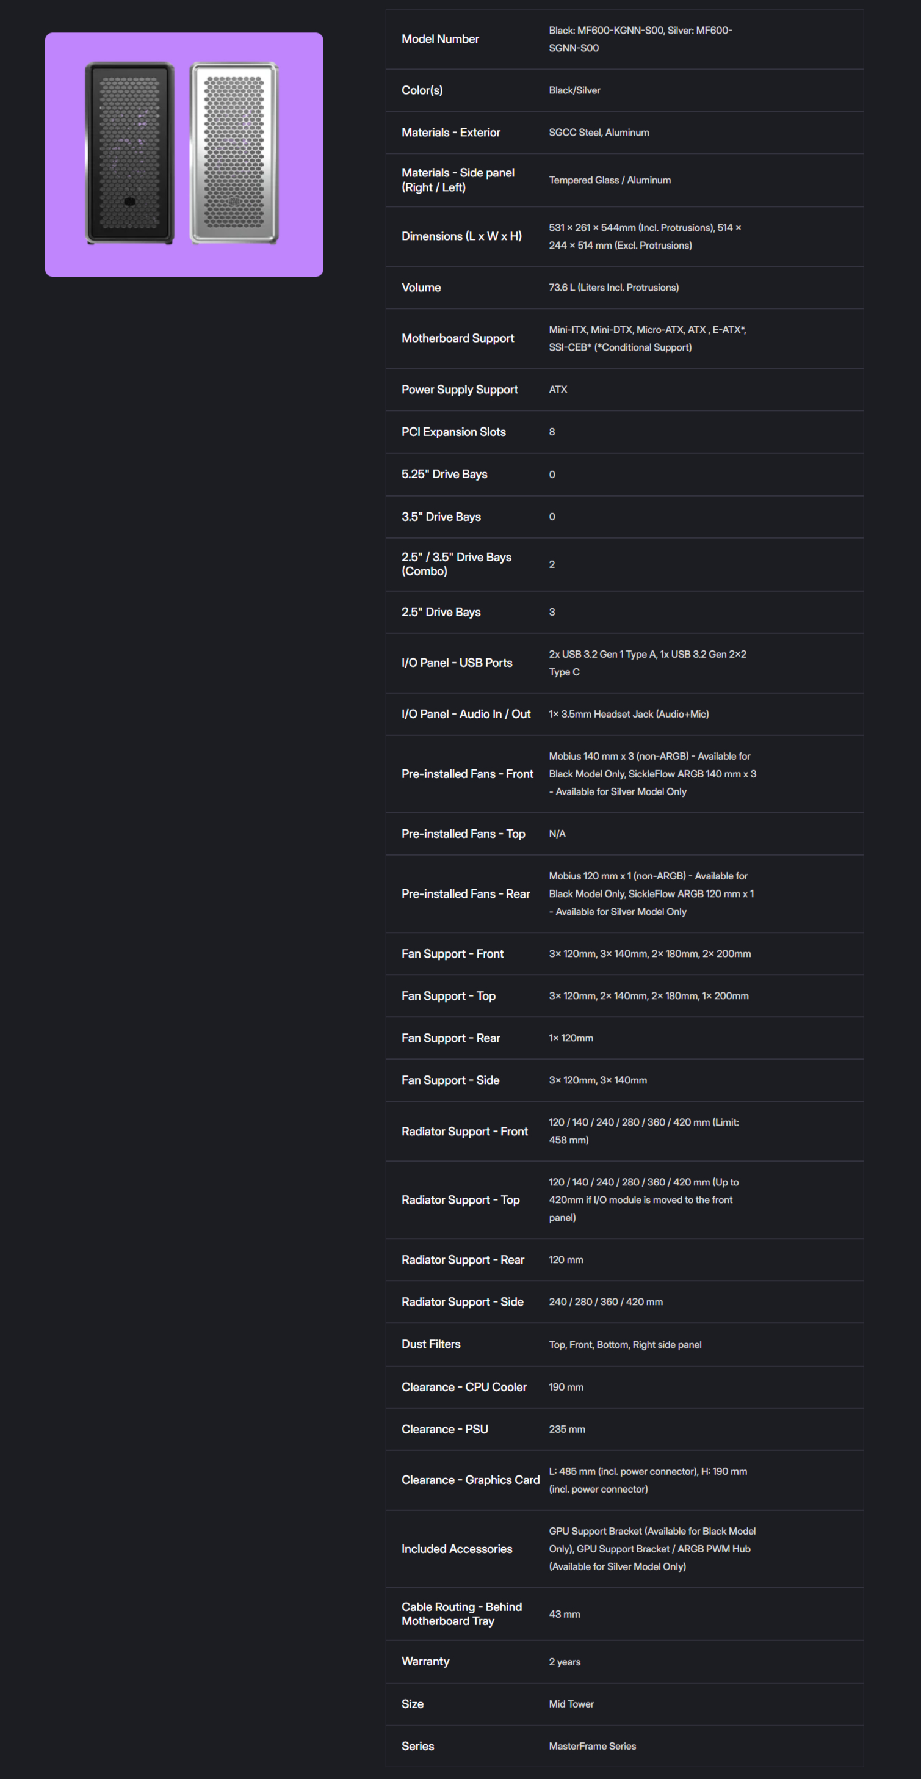The width and height of the screenshot is (921, 1779).
Task: Click the Pre-installed Fans - Front label
Action: point(468,774)
